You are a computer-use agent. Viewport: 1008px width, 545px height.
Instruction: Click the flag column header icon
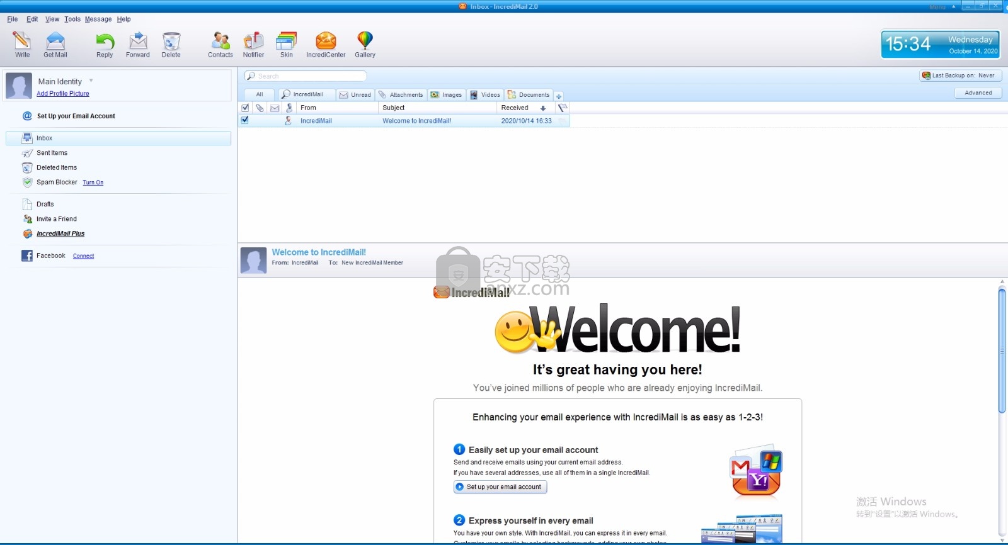tap(563, 108)
